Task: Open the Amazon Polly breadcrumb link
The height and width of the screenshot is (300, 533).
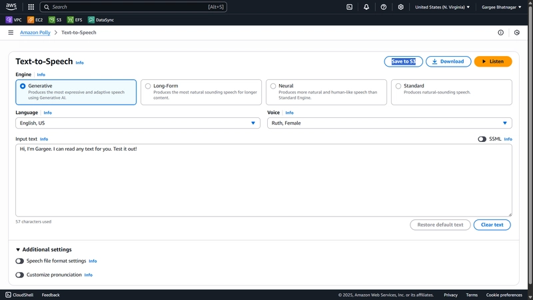Action: pos(35,32)
